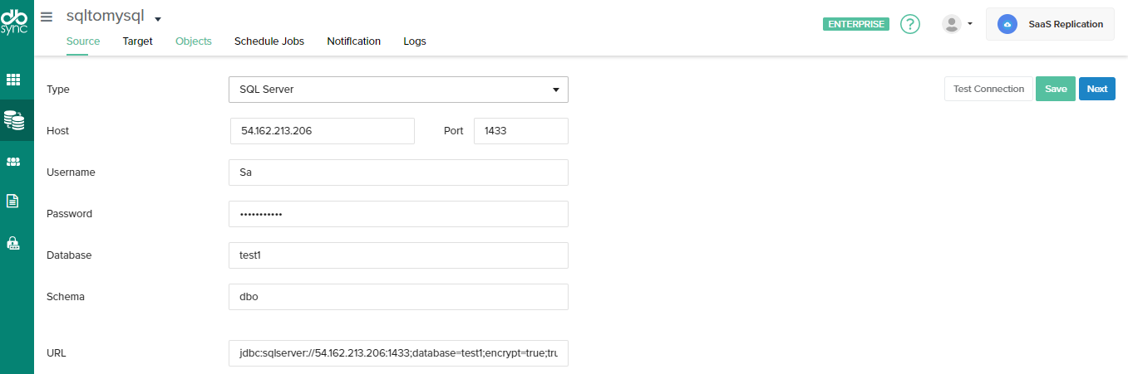Screen dimensions: 1128x374
Task: Open the SQL Server type dropdown
Action: 398,90
